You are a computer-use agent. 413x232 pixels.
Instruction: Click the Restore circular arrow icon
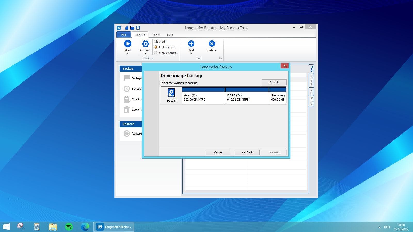click(127, 134)
